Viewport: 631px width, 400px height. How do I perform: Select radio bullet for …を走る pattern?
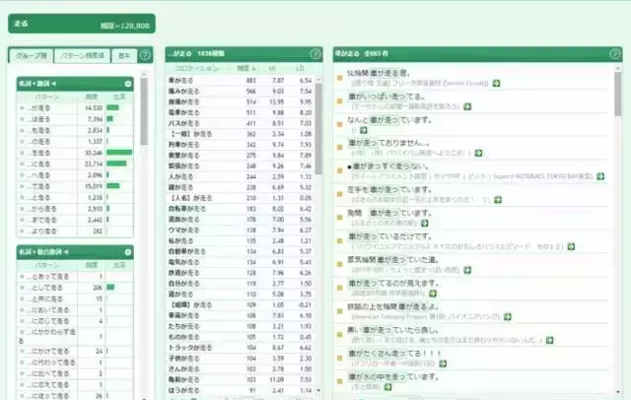(22, 153)
